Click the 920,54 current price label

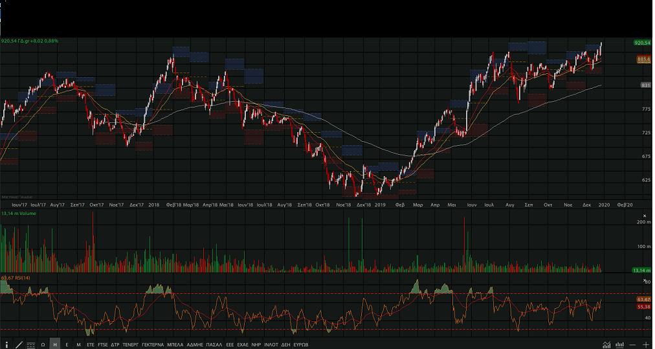pyautogui.click(x=642, y=43)
